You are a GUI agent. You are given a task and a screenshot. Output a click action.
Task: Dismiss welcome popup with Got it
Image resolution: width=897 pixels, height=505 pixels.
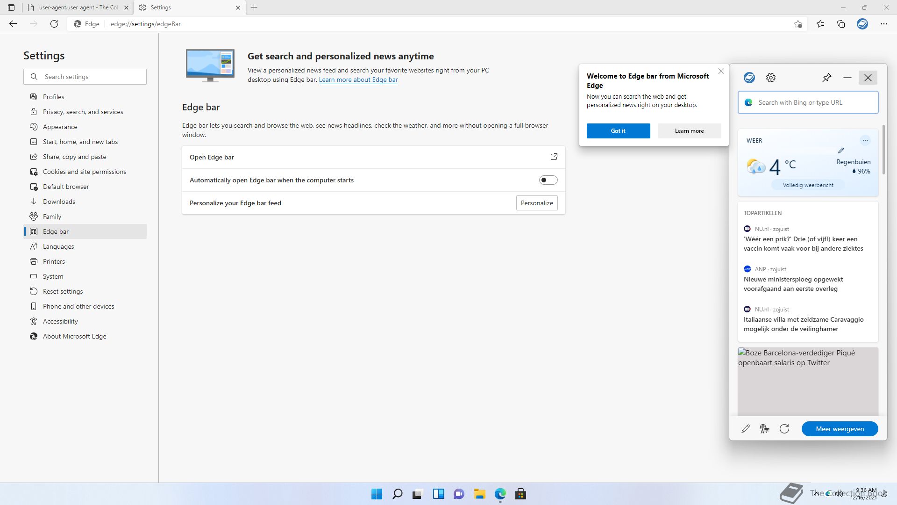pos(618,131)
